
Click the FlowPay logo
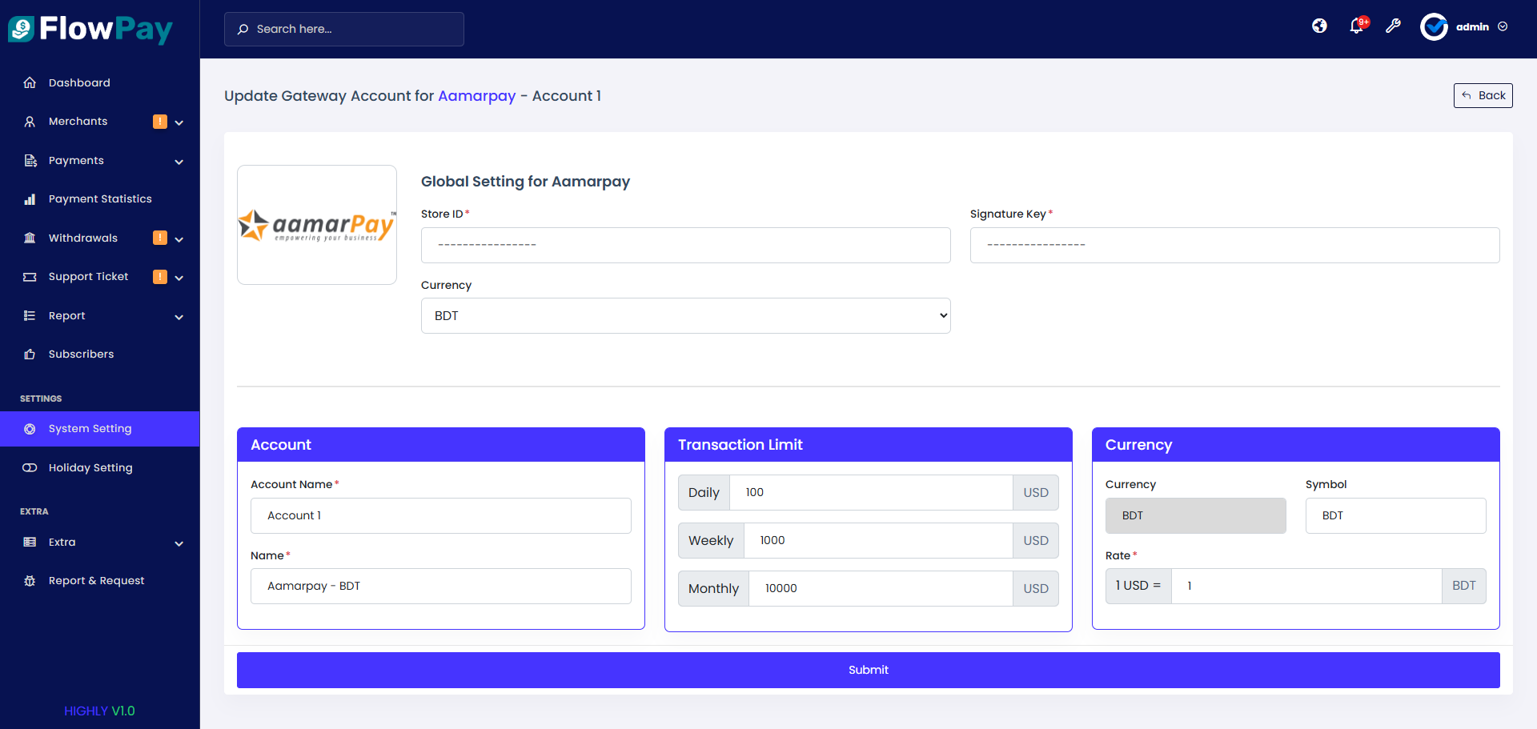pyautogui.click(x=90, y=29)
